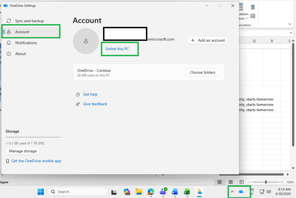Launch Microsoft 365 Copilot from taskbar
Screen dimensions: 296x198
click(127, 192)
